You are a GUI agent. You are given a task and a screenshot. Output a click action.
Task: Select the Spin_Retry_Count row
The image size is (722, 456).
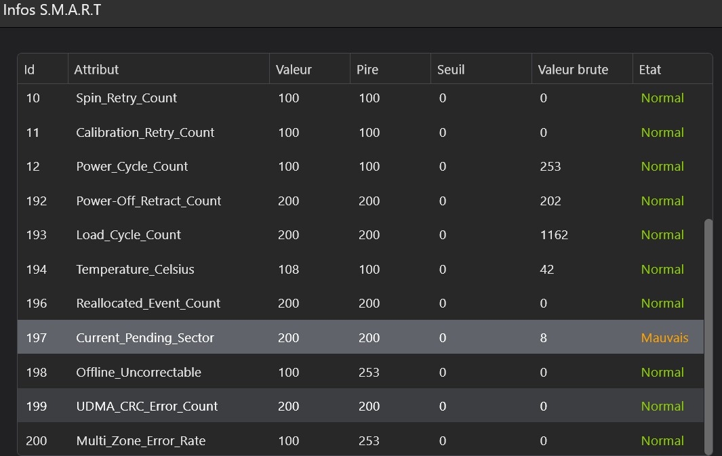click(361, 98)
